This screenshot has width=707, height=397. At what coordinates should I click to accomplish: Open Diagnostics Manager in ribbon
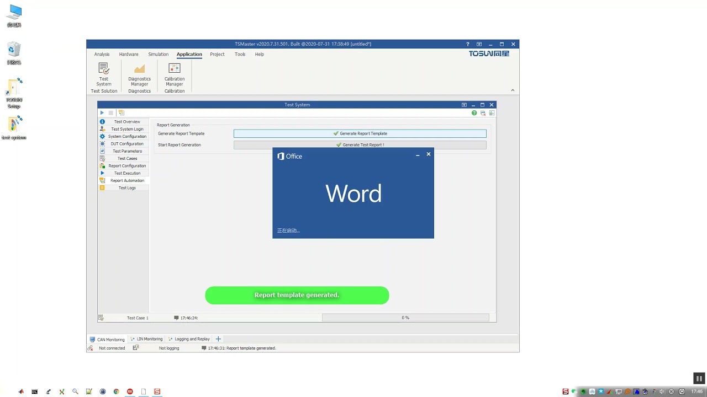point(139,74)
